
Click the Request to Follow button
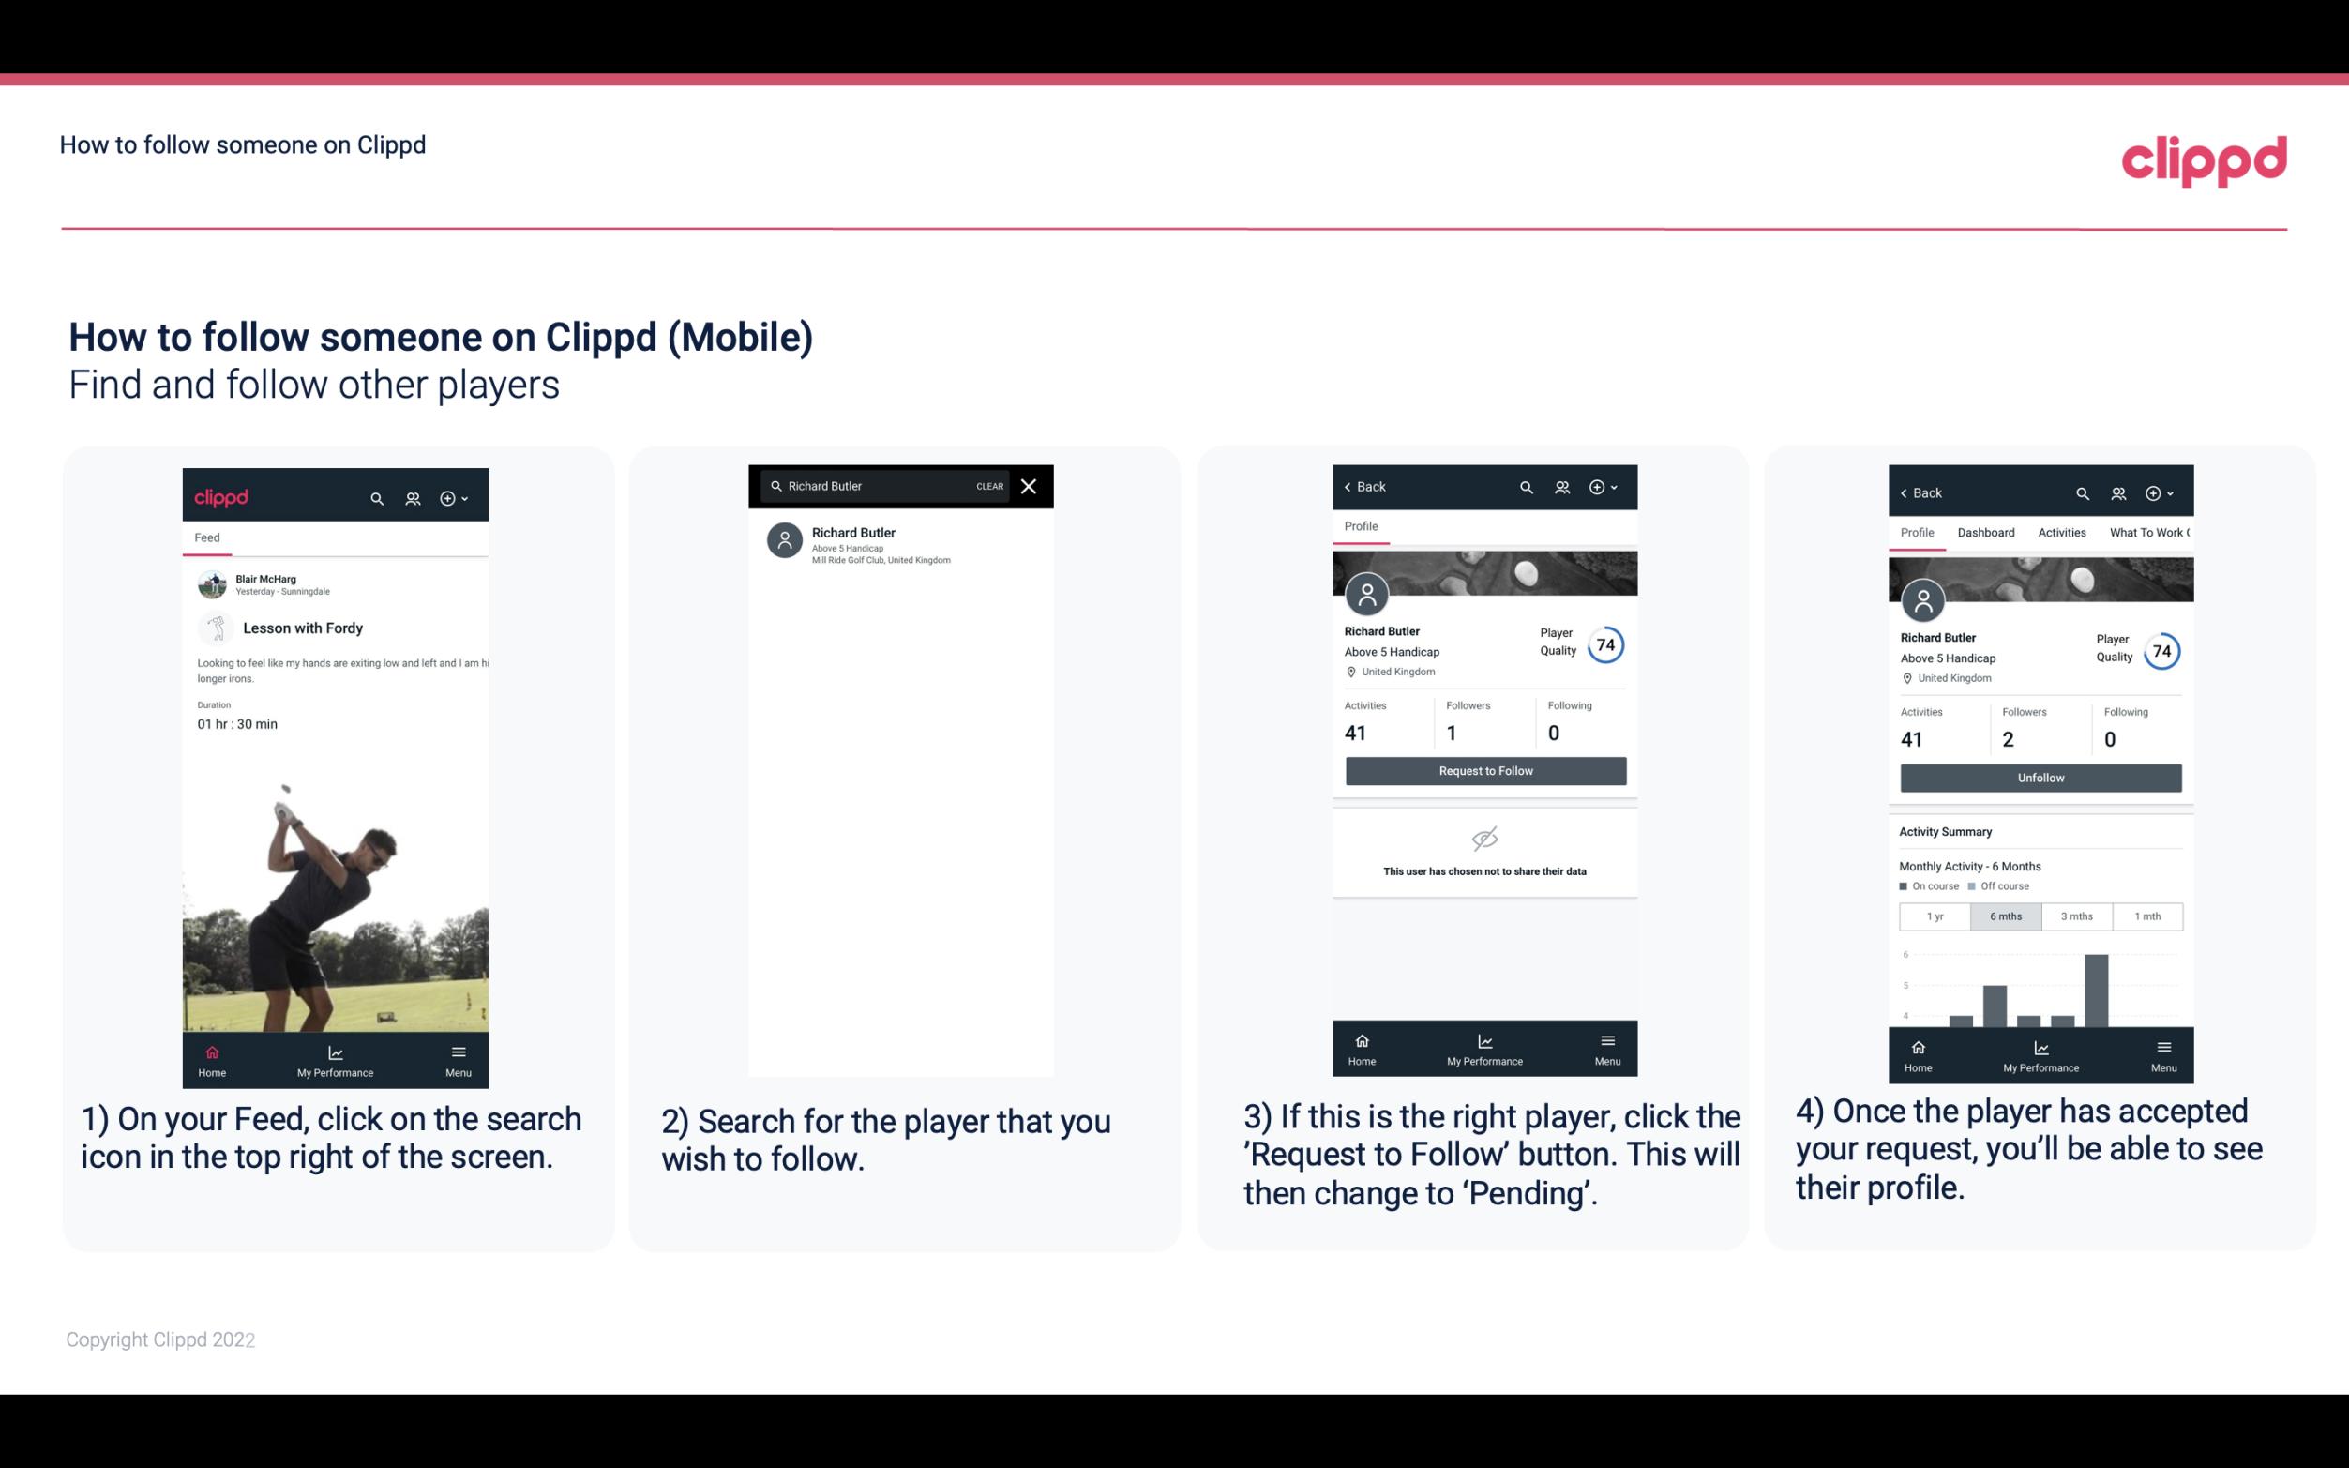coord(1483,769)
